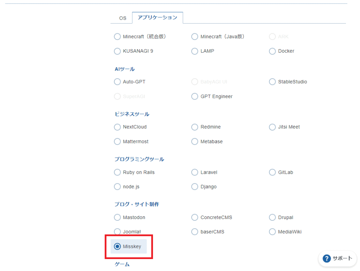Click the greyed-out ARK option
Viewport: 360px width, 271px height.
pyautogui.click(x=272, y=37)
